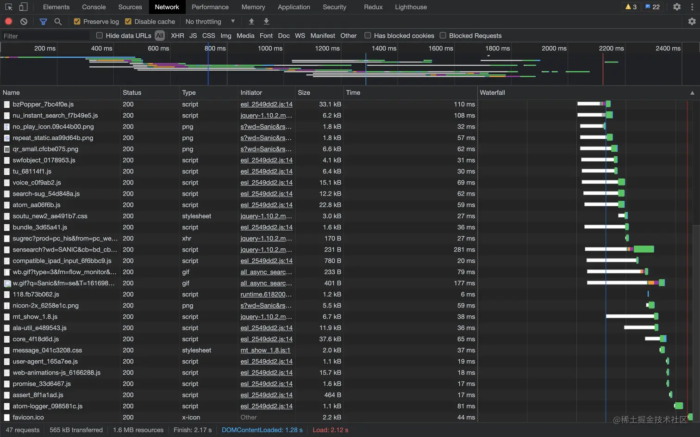Clear the network log
Screen dimensions: 700x437
(x=24, y=21)
